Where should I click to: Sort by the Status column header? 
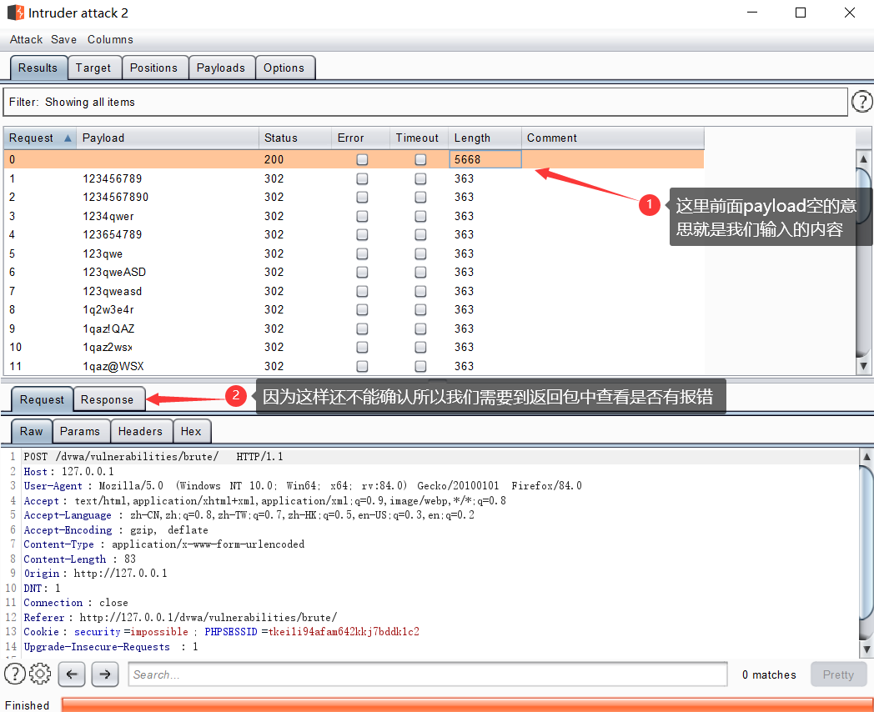295,138
